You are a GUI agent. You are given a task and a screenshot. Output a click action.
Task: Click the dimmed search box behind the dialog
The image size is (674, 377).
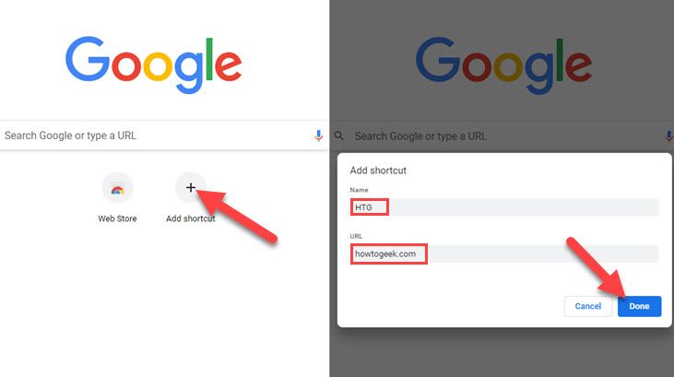[x=503, y=136]
